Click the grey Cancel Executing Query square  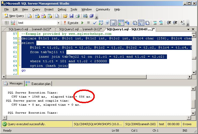[88, 23]
